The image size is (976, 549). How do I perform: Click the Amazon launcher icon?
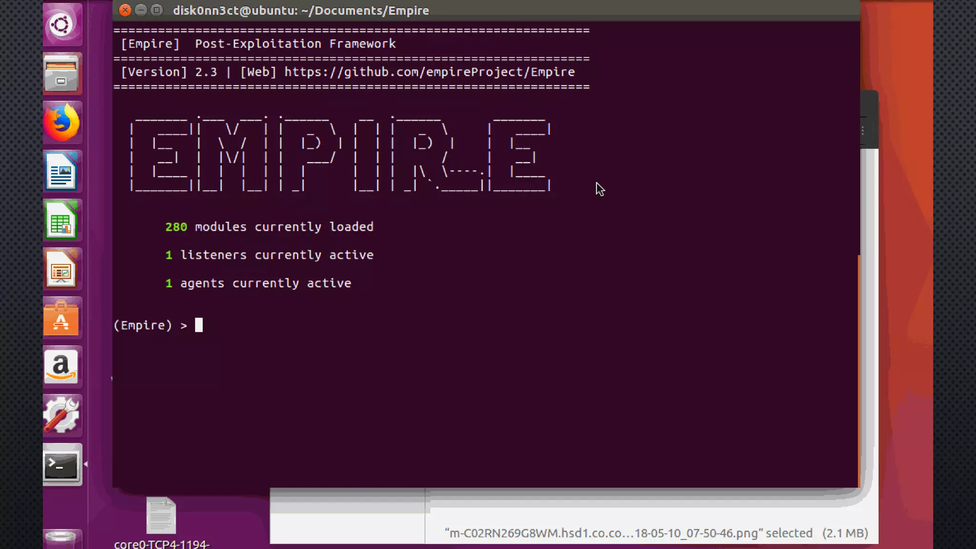coord(62,367)
